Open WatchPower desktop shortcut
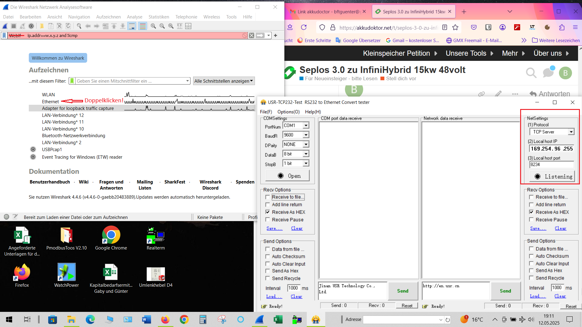This screenshot has width=582, height=327. pyautogui.click(x=66, y=276)
